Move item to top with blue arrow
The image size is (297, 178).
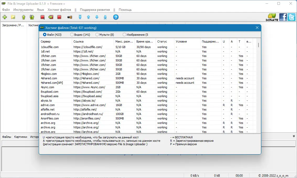(80, 17)
